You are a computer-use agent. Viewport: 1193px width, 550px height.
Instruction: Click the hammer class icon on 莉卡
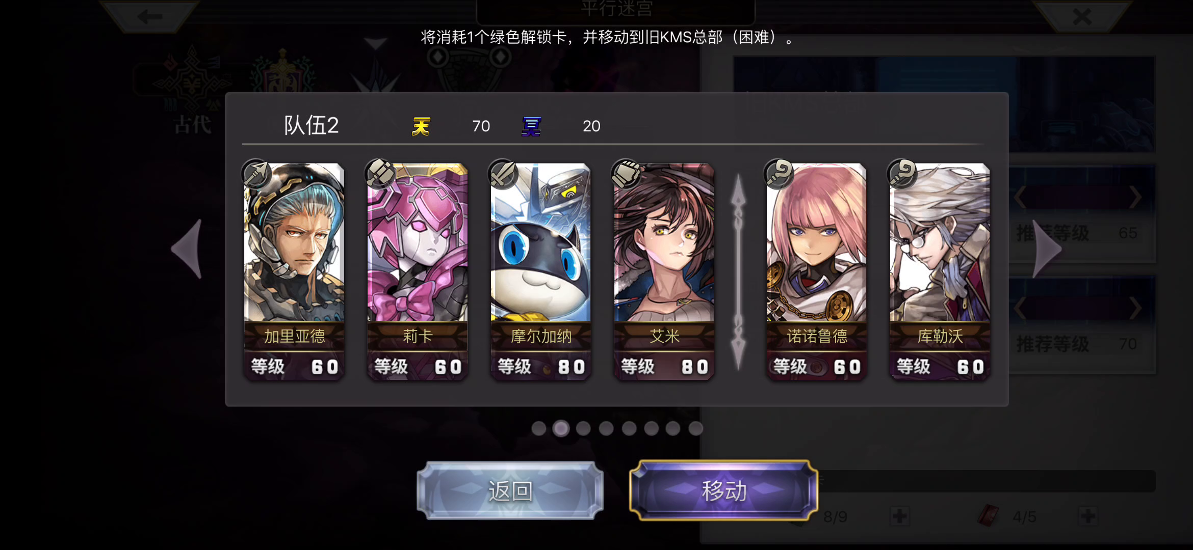coord(380,174)
